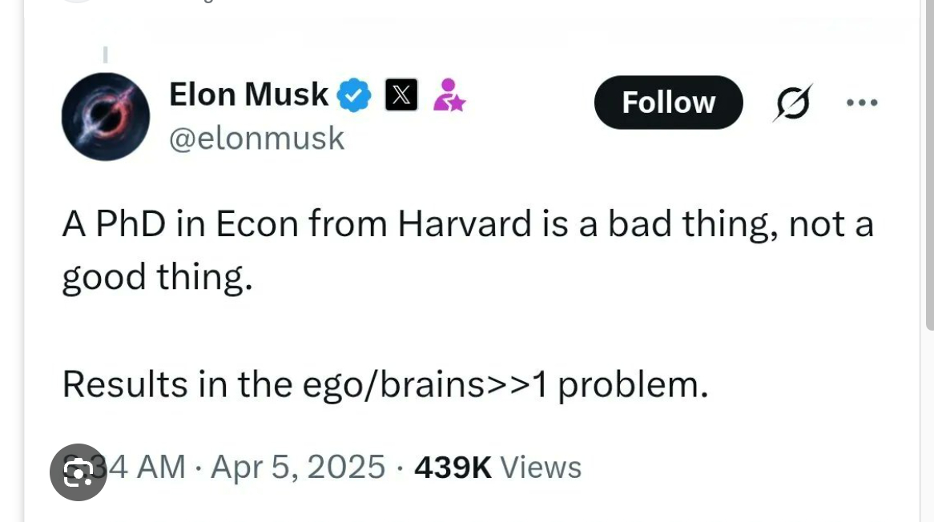
Task: Click the Views label
Action: [541, 467]
